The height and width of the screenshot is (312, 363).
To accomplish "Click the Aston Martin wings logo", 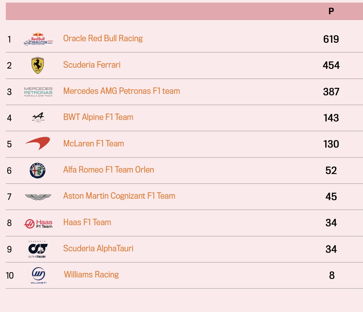I will pos(38,197).
